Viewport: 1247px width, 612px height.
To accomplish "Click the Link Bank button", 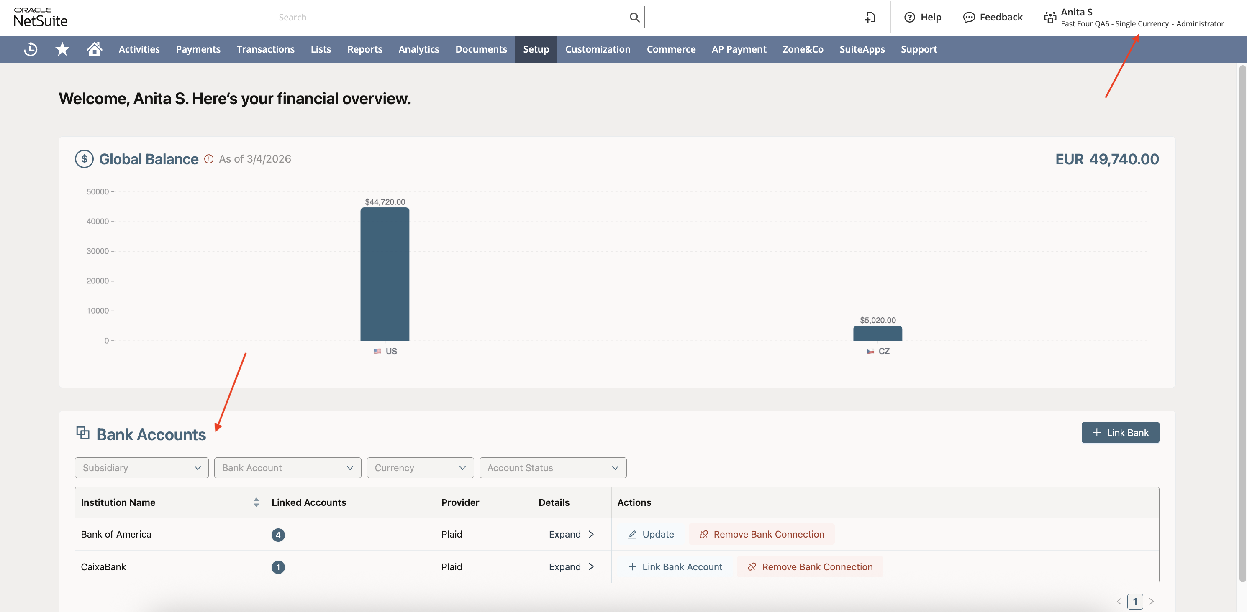I will click(1120, 433).
